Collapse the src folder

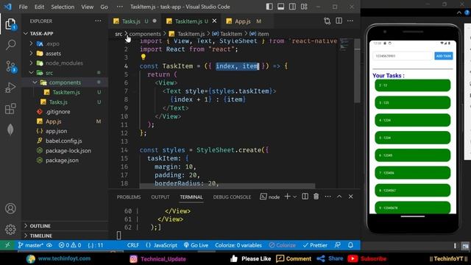tap(31, 73)
